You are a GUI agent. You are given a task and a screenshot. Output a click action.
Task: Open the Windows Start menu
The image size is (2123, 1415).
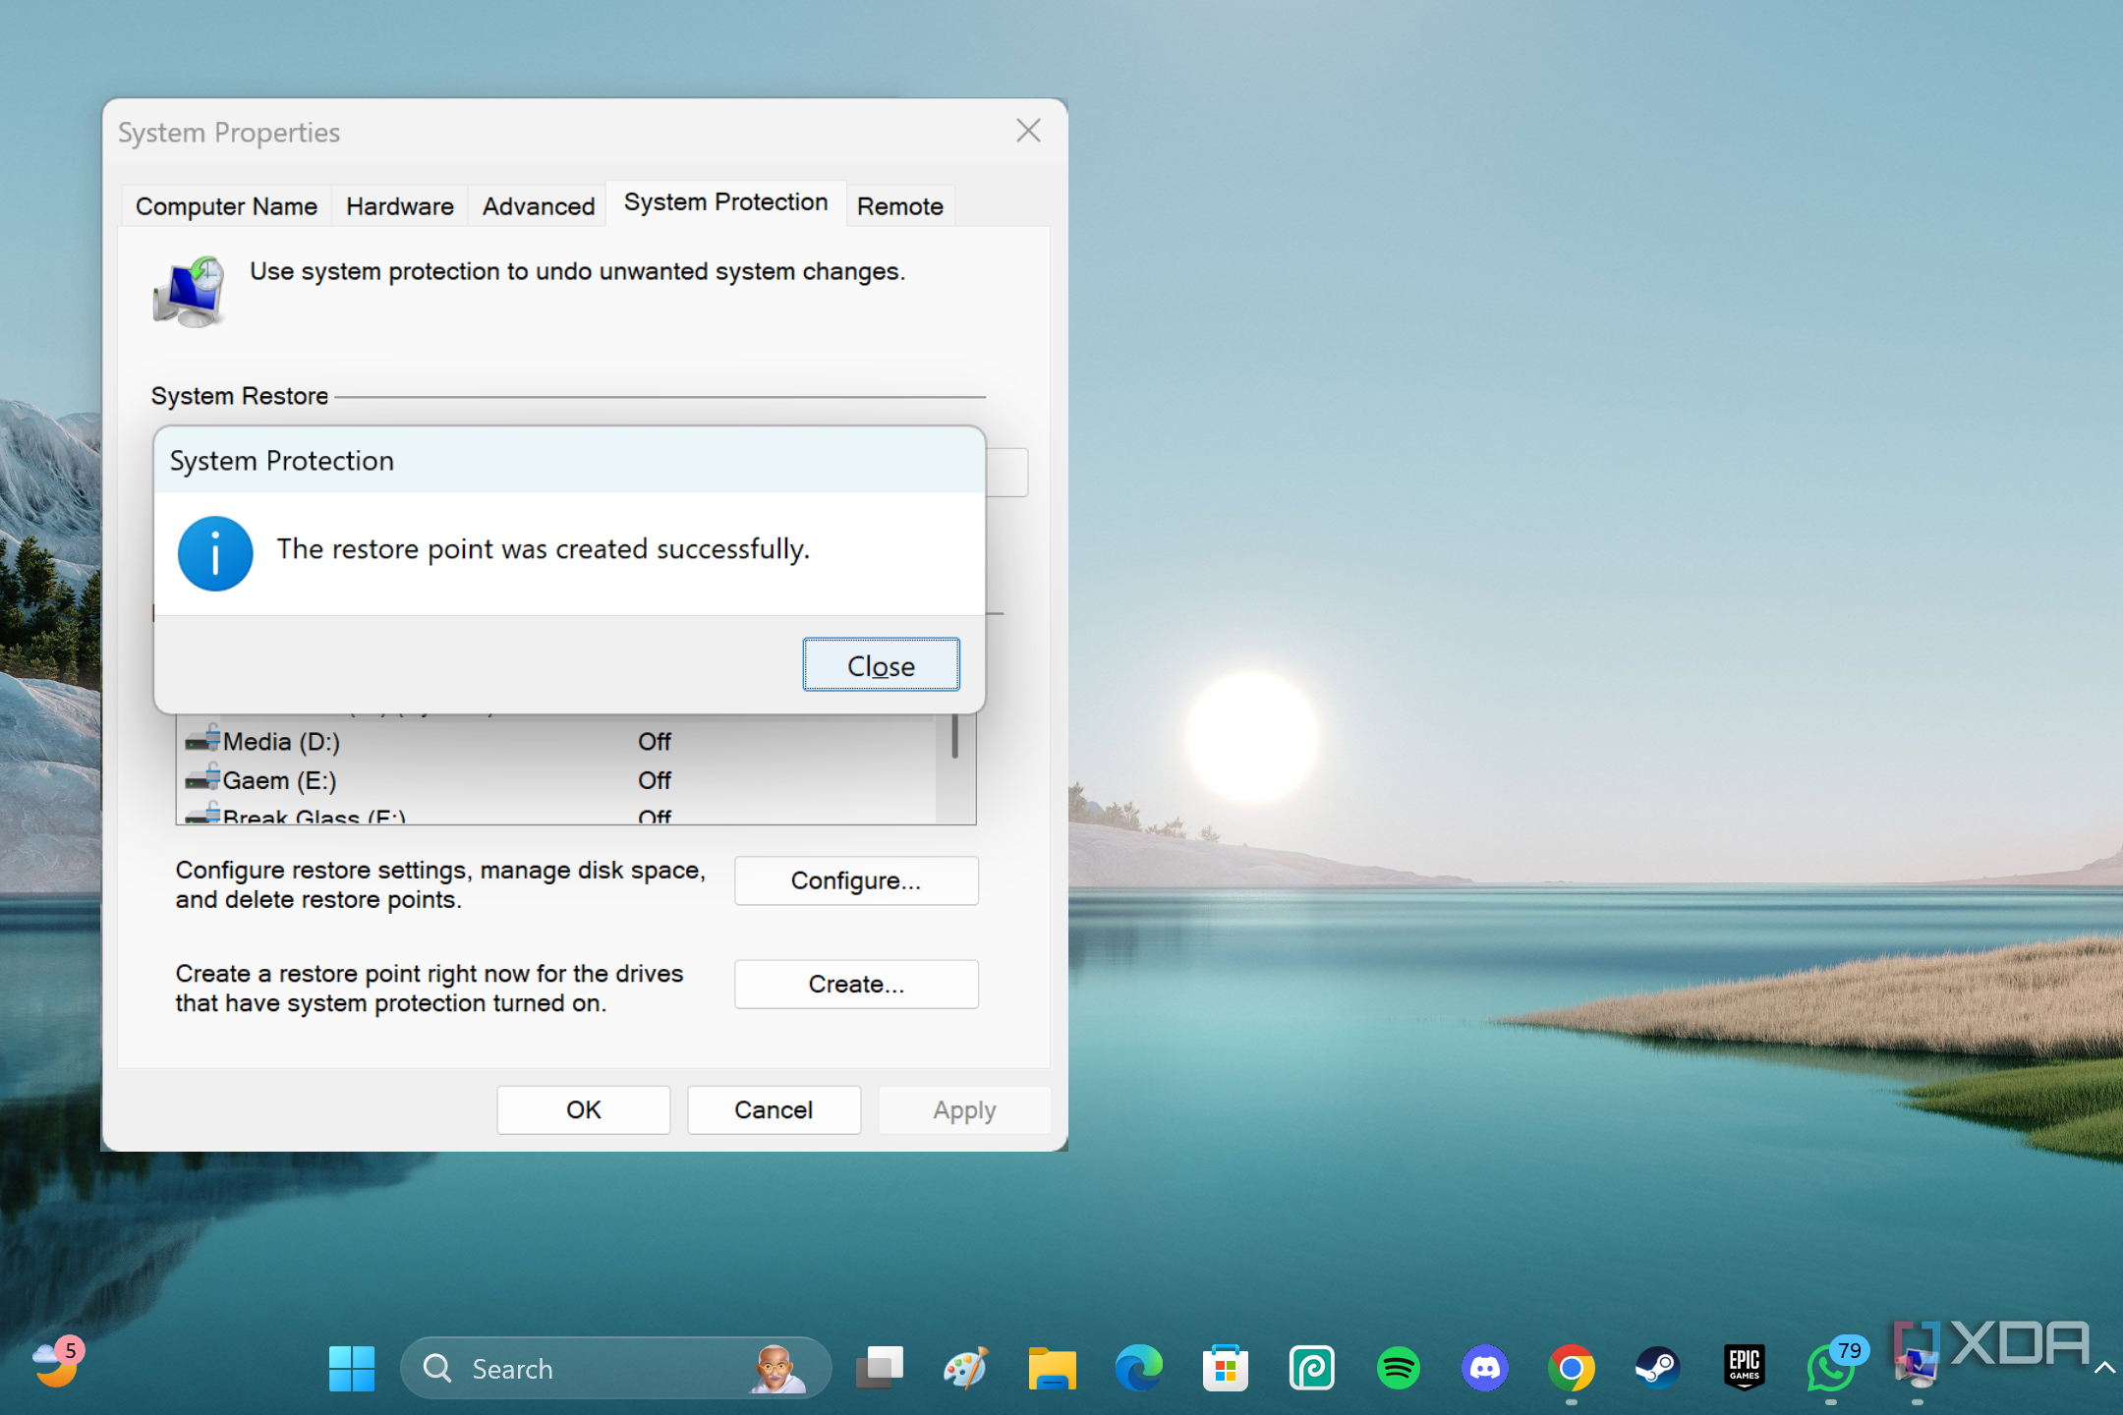(x=351, y=1368)
